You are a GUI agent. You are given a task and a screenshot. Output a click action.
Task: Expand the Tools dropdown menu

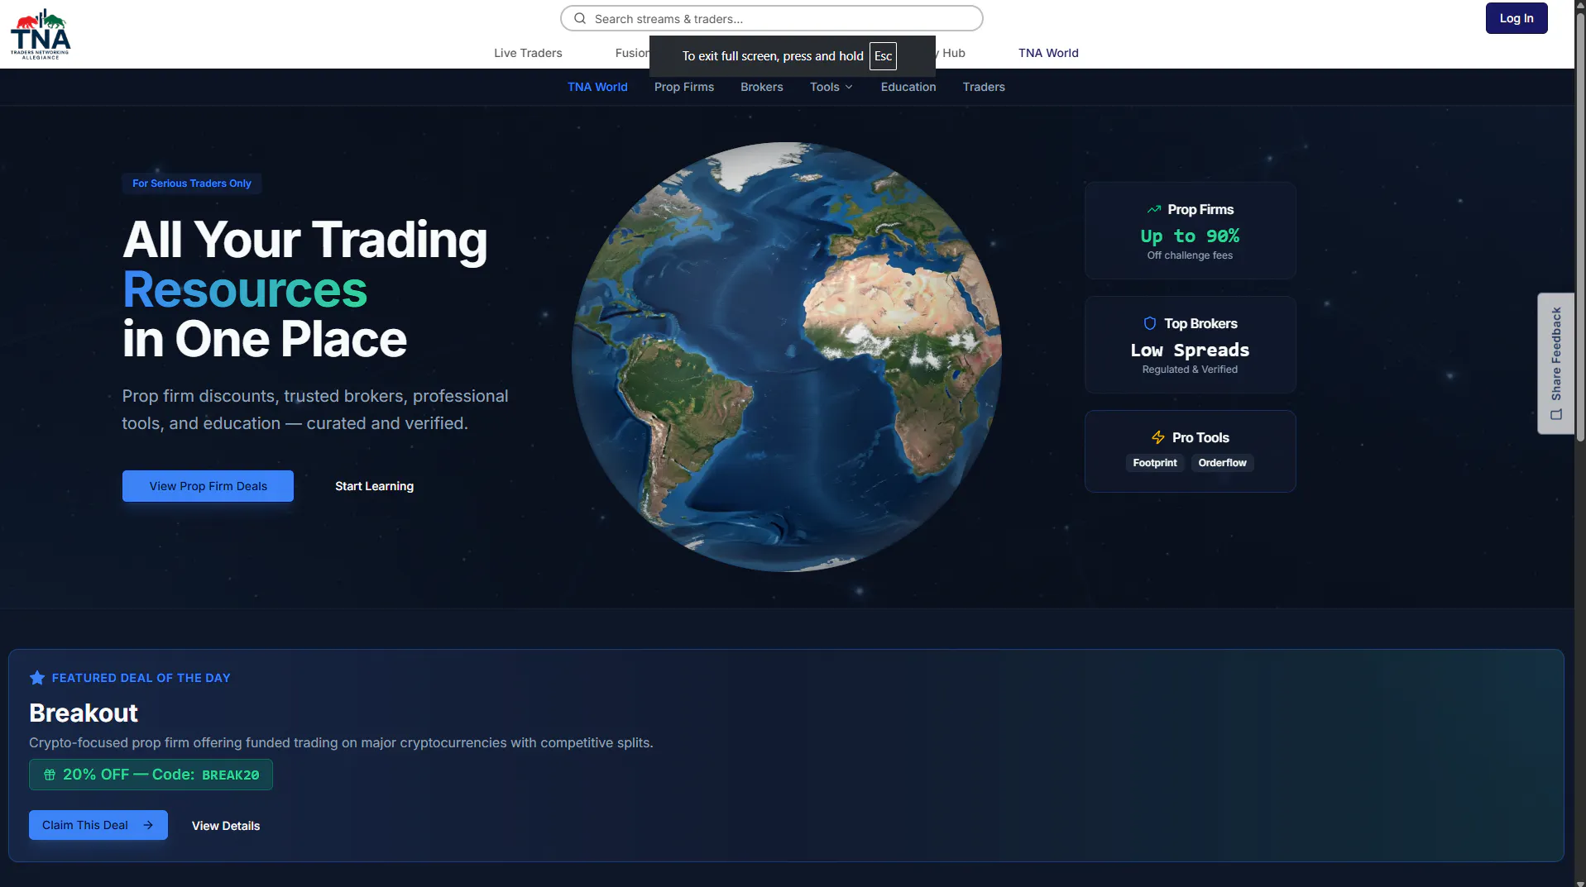tap(831, 87)
